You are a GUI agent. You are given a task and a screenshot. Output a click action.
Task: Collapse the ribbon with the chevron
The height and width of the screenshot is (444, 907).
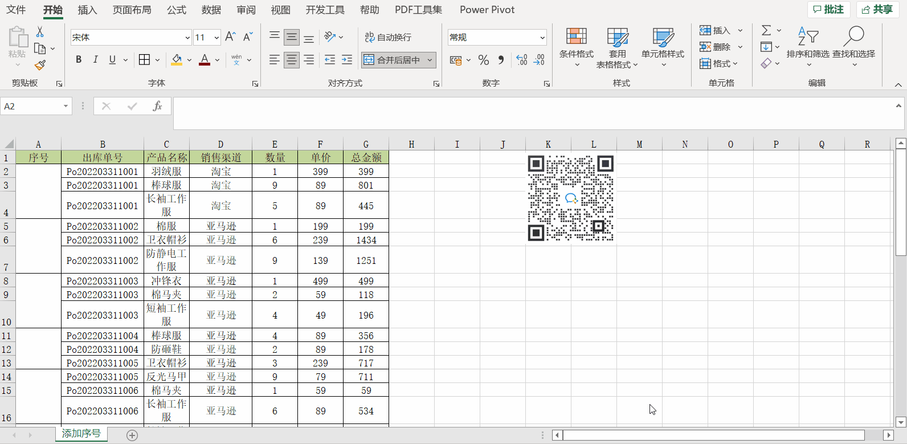click(x=898, y=84)
